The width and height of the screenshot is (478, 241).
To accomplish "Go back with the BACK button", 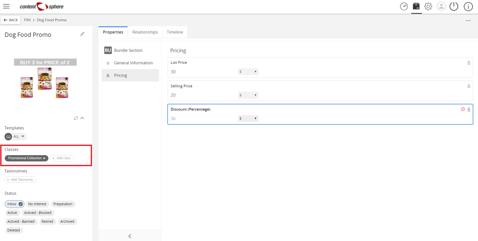I will (11, 20).
